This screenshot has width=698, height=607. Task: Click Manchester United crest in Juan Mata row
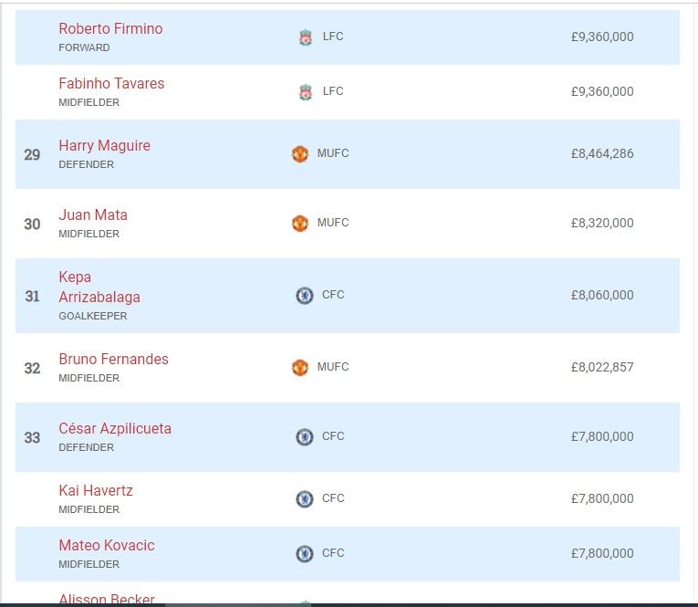click(x=300, y=224)
